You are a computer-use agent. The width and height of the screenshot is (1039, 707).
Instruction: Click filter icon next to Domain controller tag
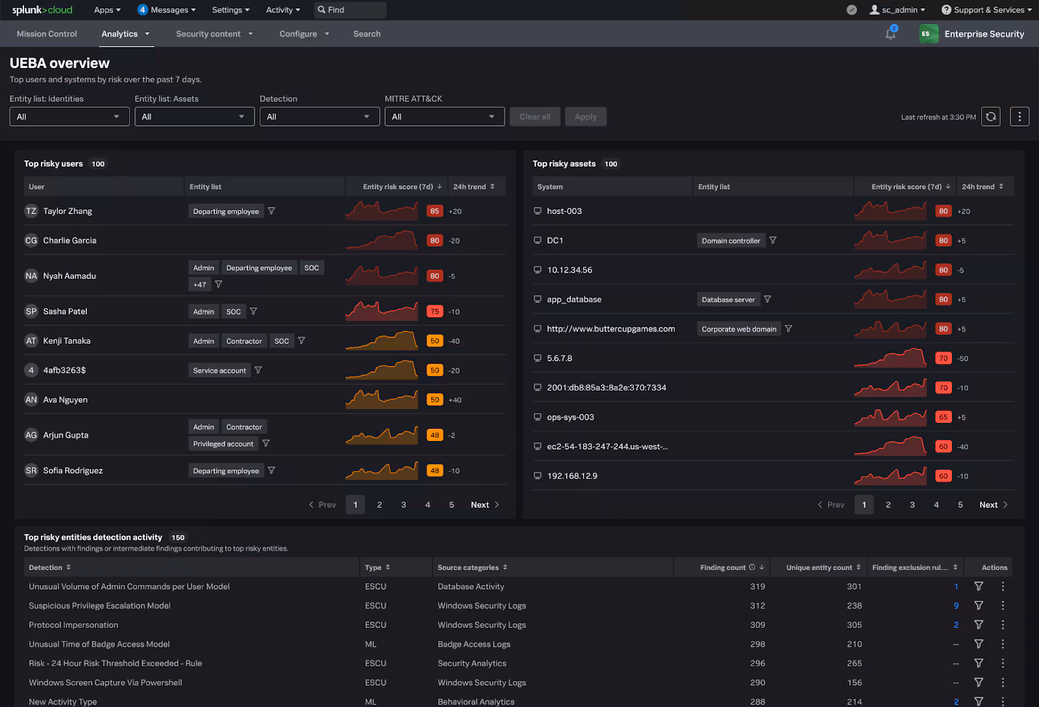coord(773,241)
